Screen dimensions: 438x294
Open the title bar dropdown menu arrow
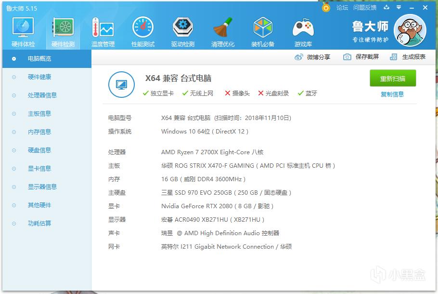399,8
